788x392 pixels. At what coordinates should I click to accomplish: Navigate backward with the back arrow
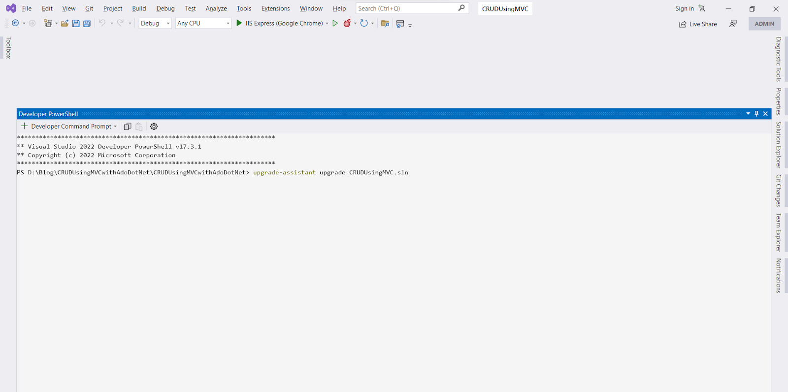[x=15, y=23]
